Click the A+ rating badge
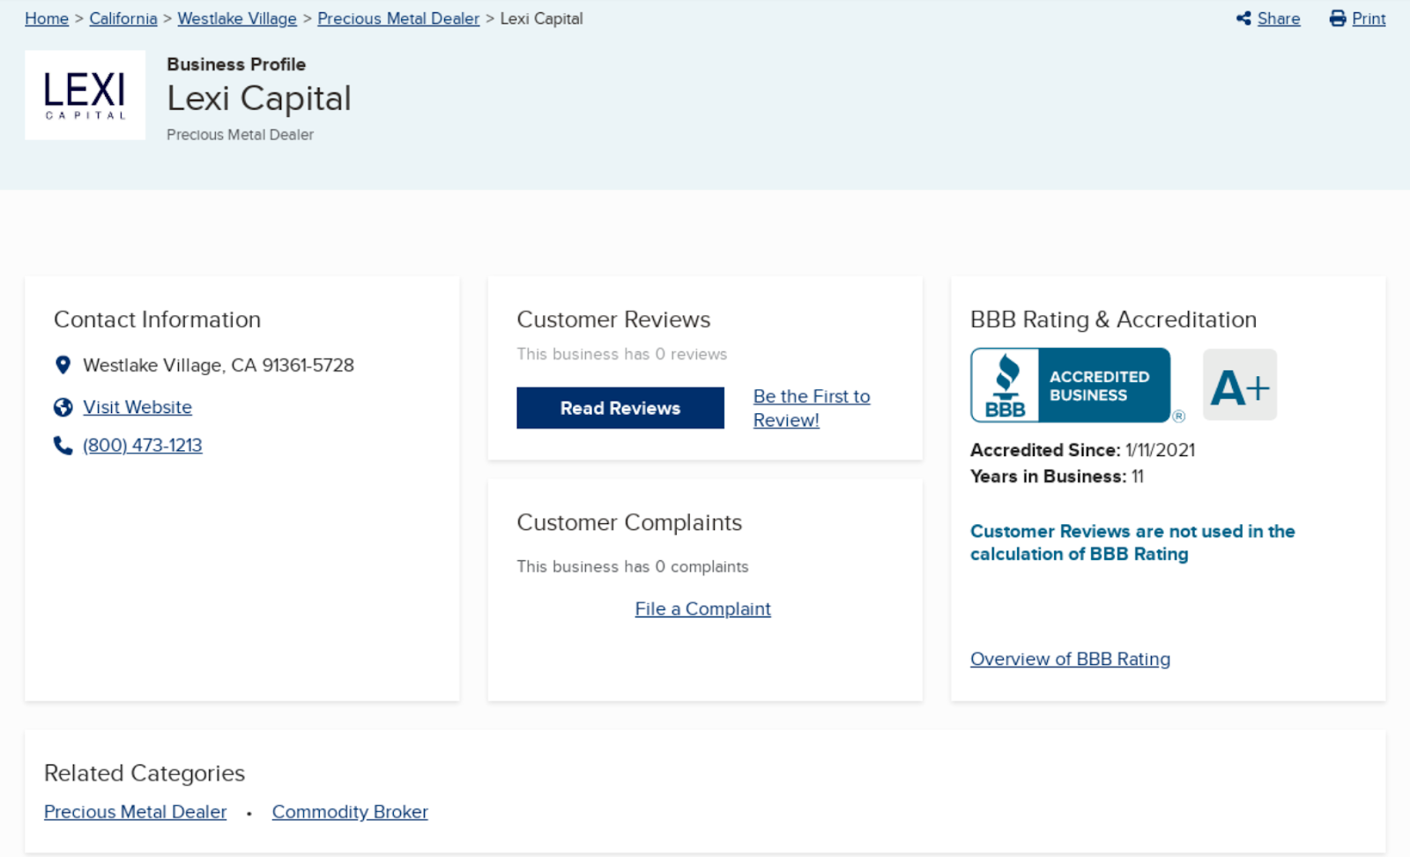The width and height of the screenshot is (1410, 857). (1240, 385)
